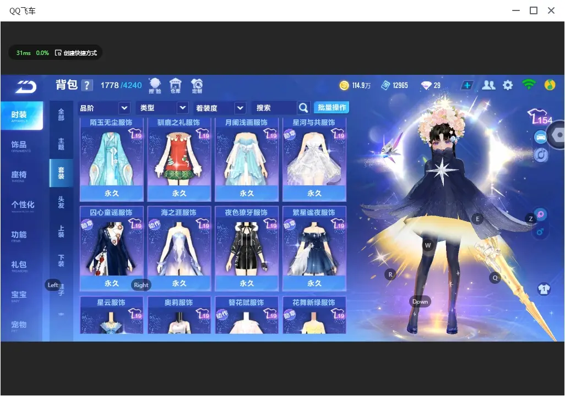
Task: Click the 批量操作 batch button
Action: [x=332, y=108]
